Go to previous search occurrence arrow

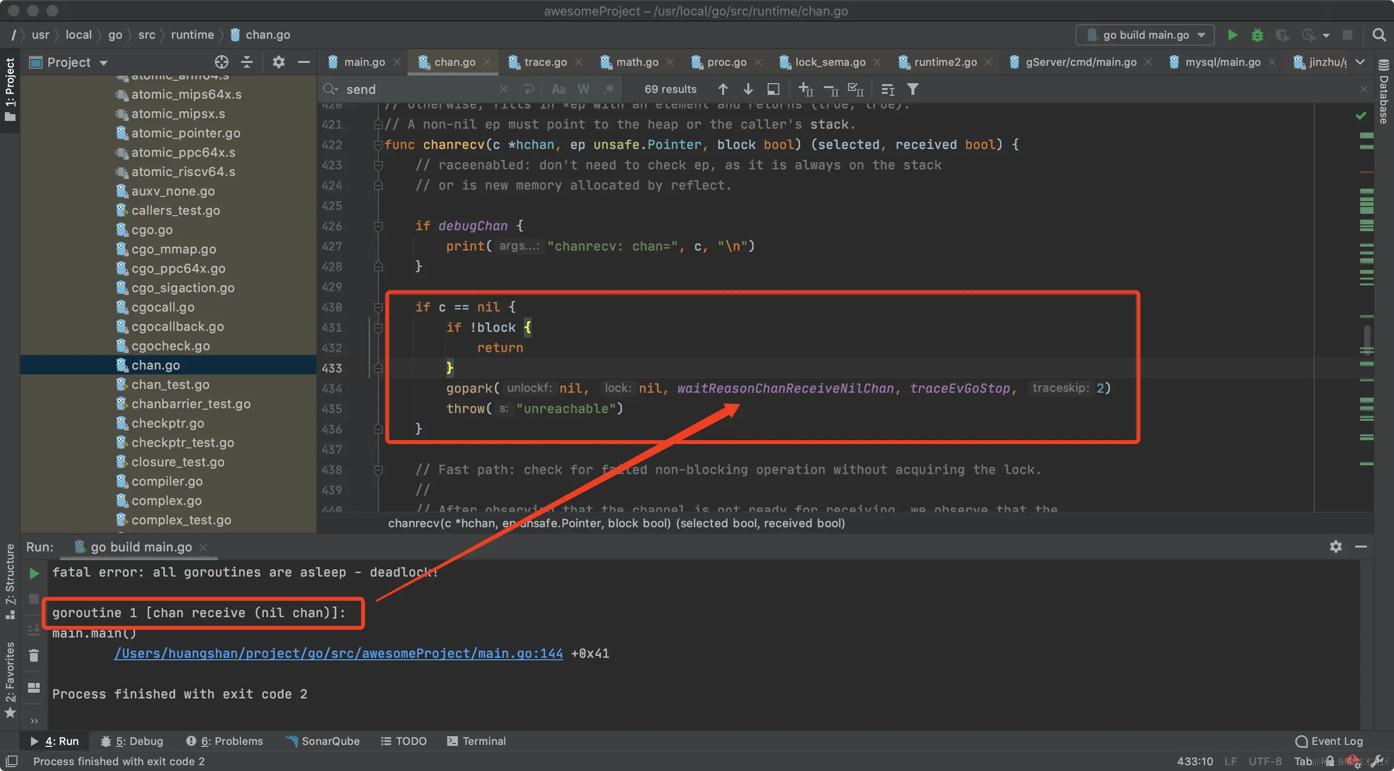[x=723, y=89]
